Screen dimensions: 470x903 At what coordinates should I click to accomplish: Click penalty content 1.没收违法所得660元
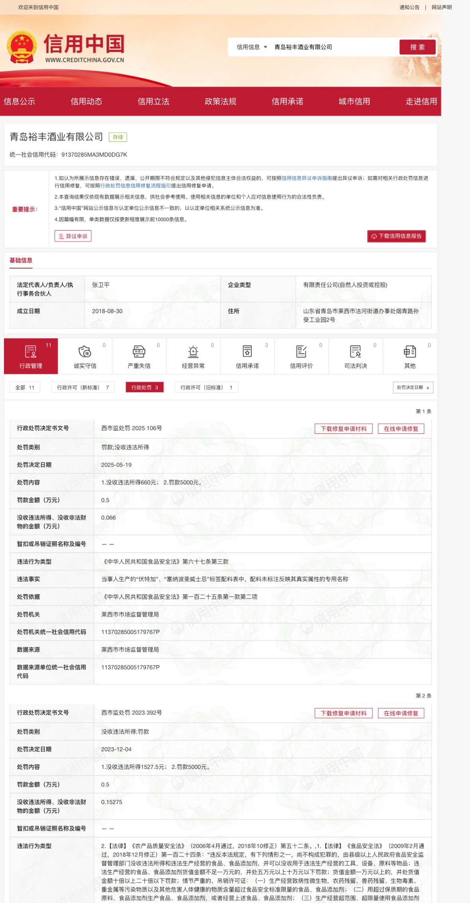pyautogui.click(x=130, y=482)
